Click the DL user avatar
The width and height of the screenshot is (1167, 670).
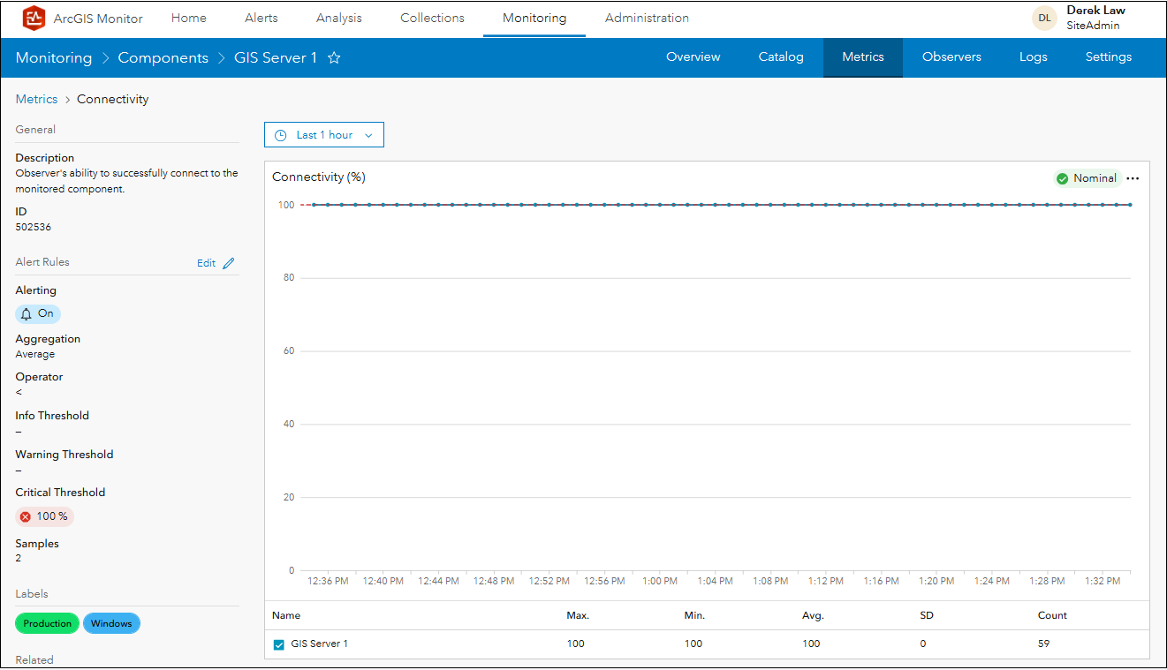coord(1044,18)
